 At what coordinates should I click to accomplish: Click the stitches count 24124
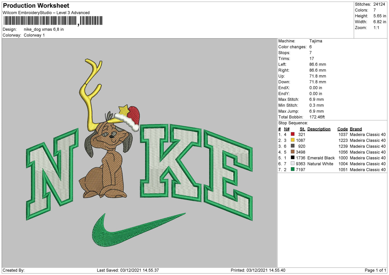pos(379,4)
